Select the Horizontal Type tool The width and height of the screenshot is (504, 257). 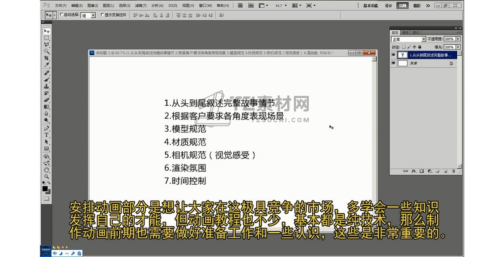47,135
